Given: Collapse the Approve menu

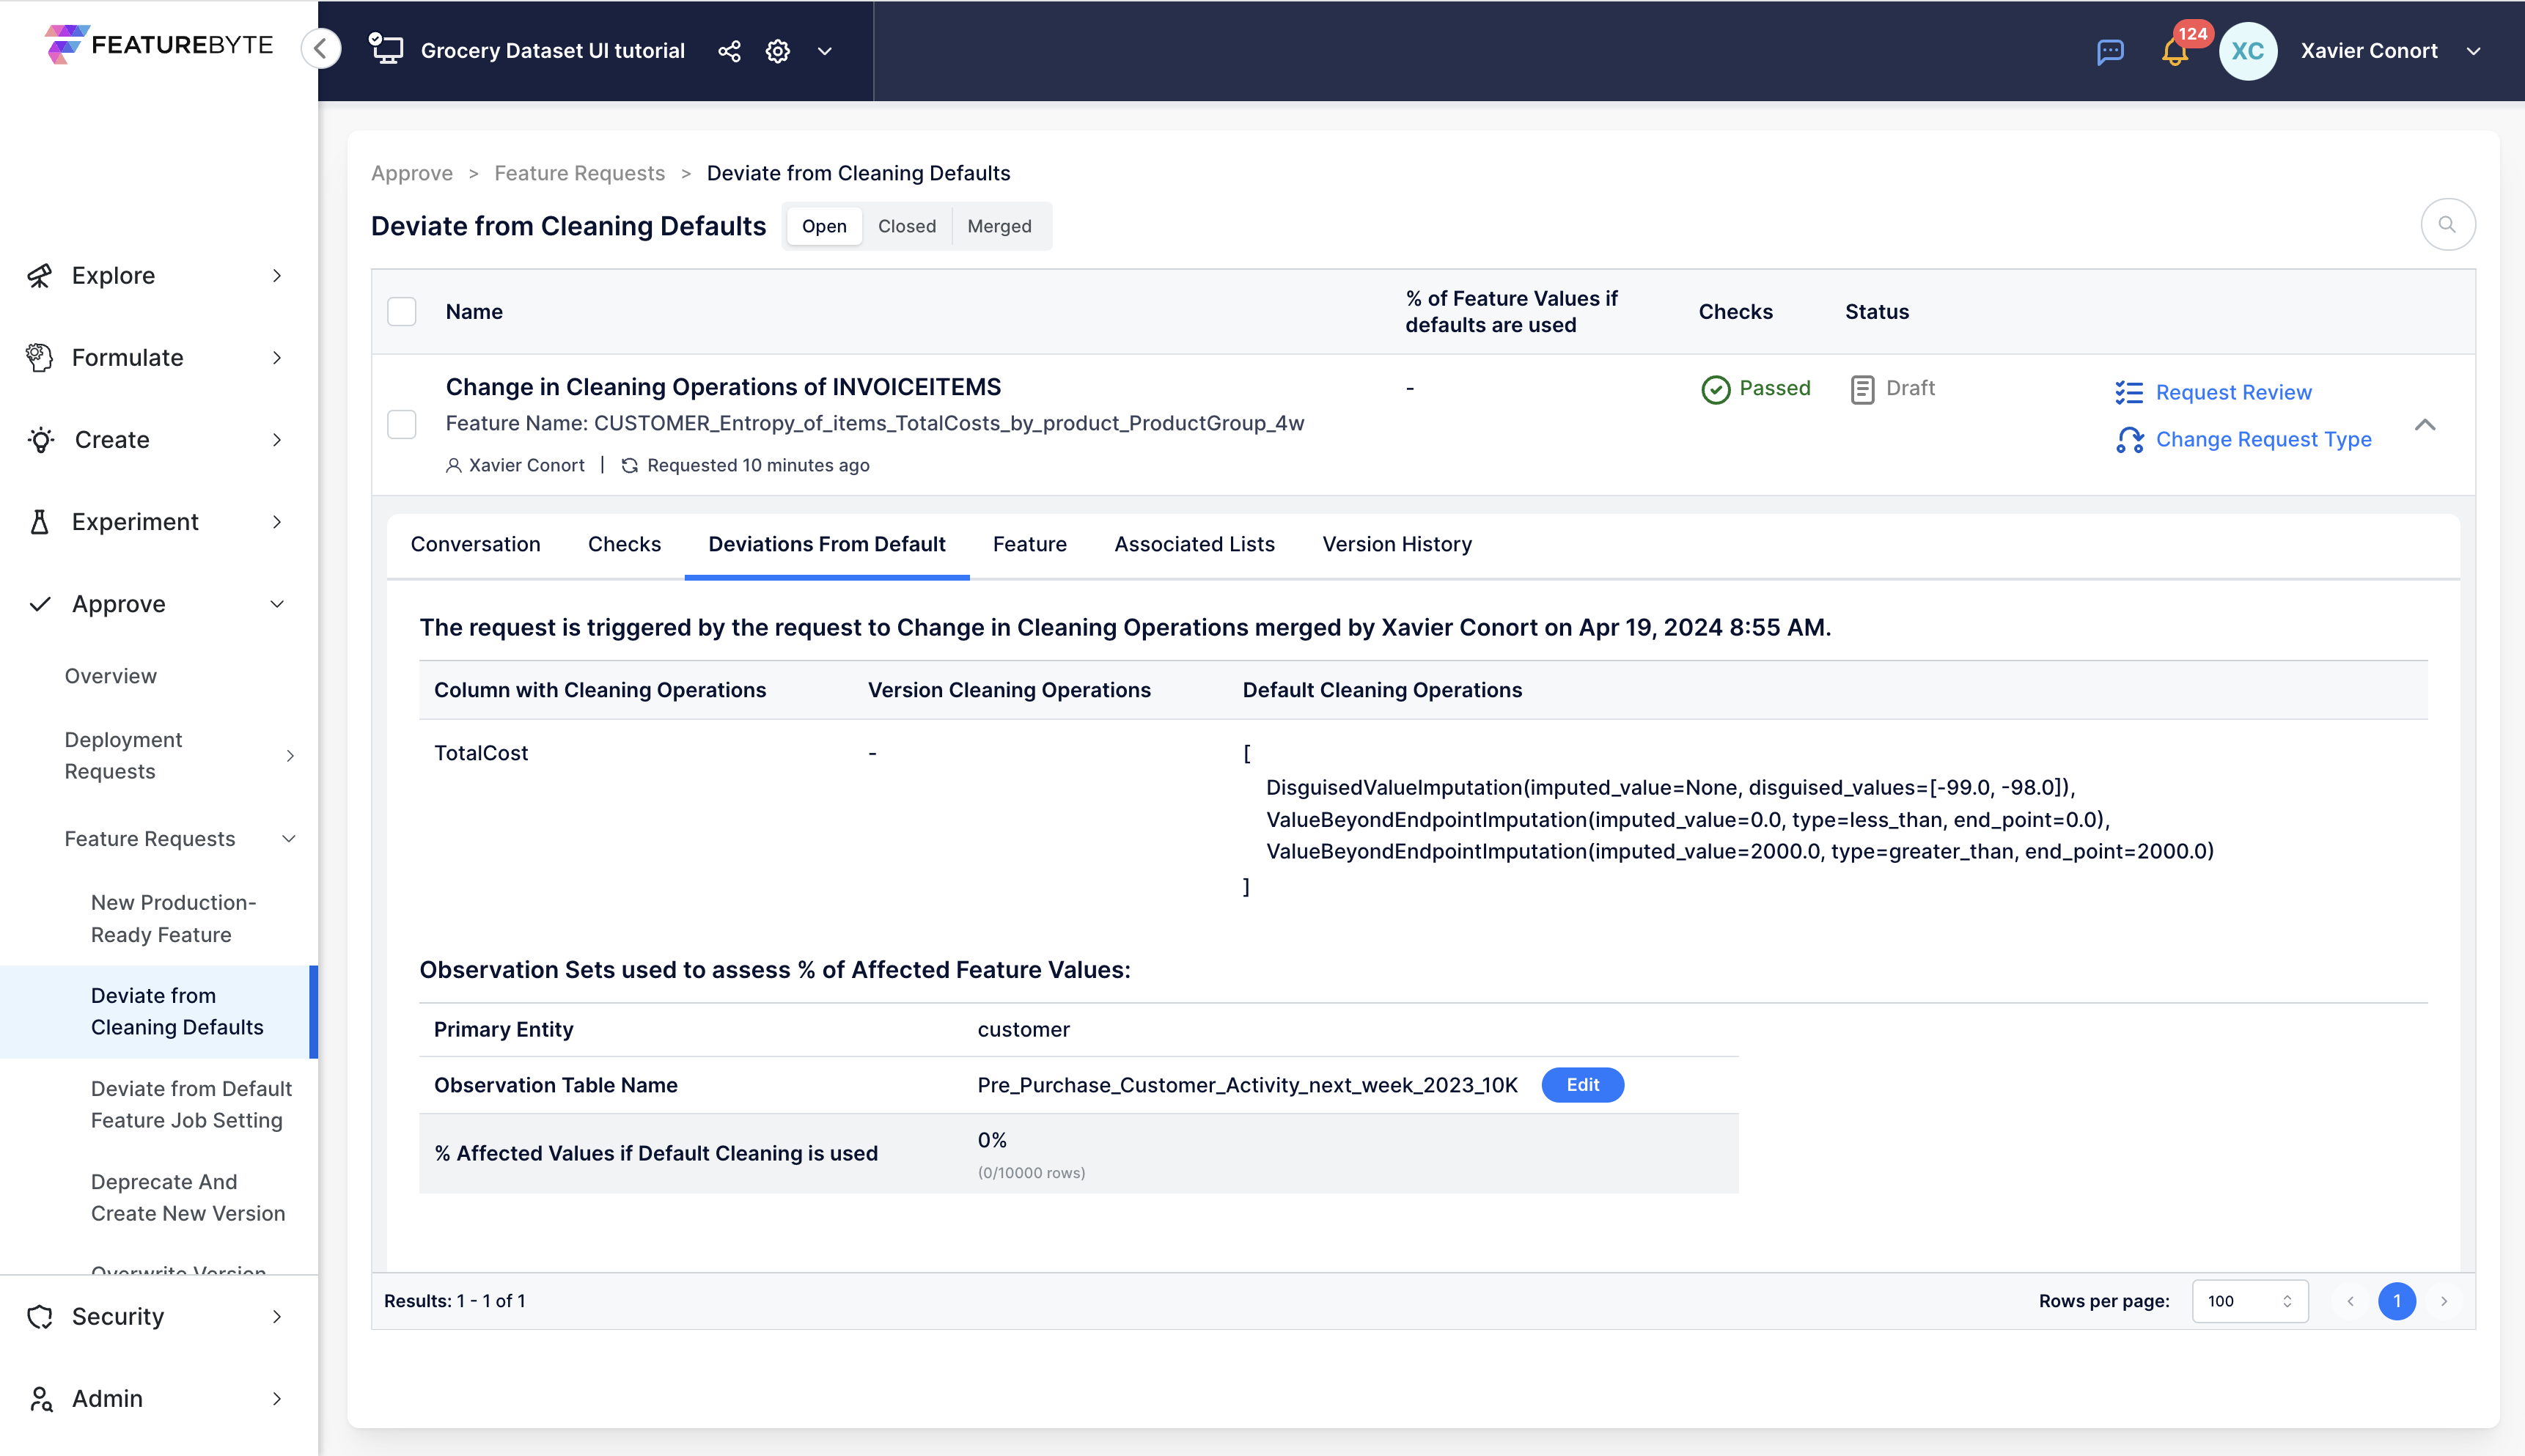Looking at the screenshot, I should [x=277, y=604].
